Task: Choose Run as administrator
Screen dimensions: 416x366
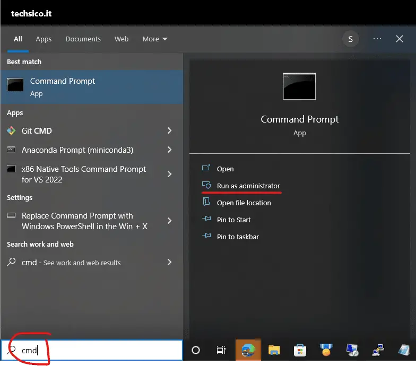Action: click(248, 186)
